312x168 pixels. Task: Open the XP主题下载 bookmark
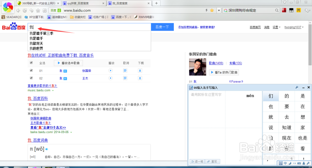(34, 17)
